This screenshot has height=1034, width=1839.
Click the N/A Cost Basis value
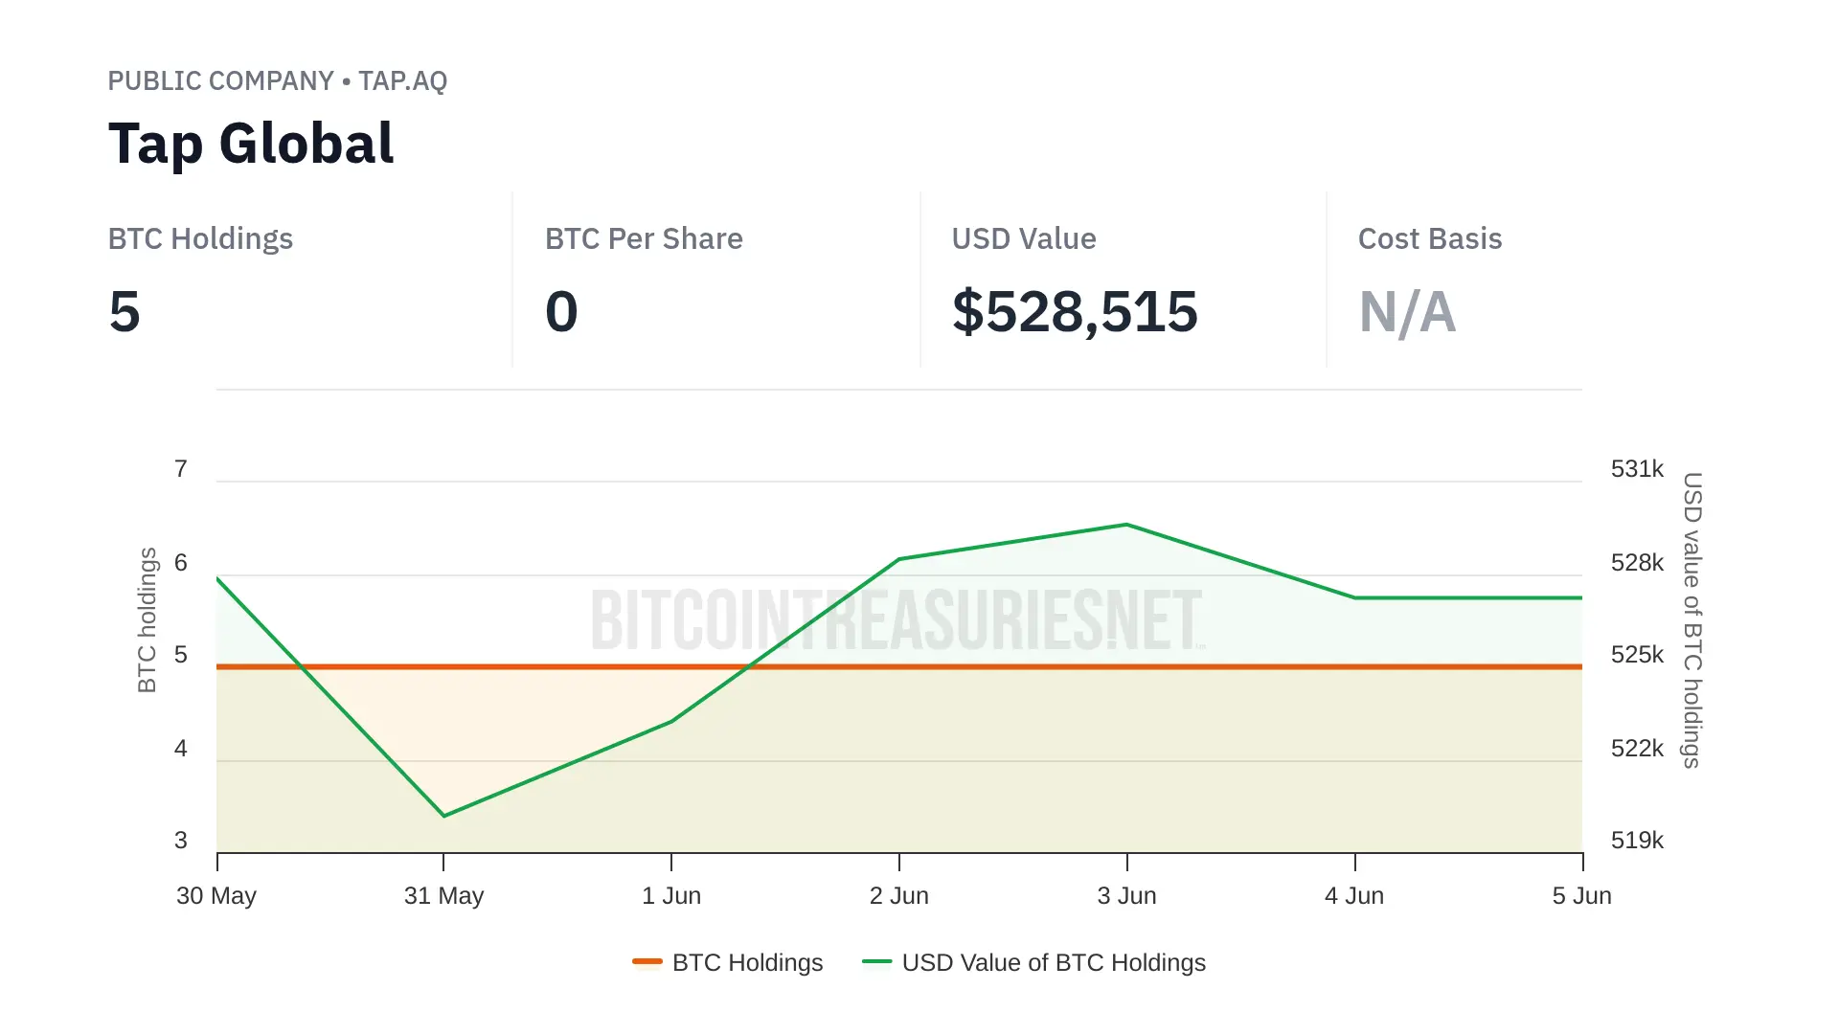point(1407,312)
